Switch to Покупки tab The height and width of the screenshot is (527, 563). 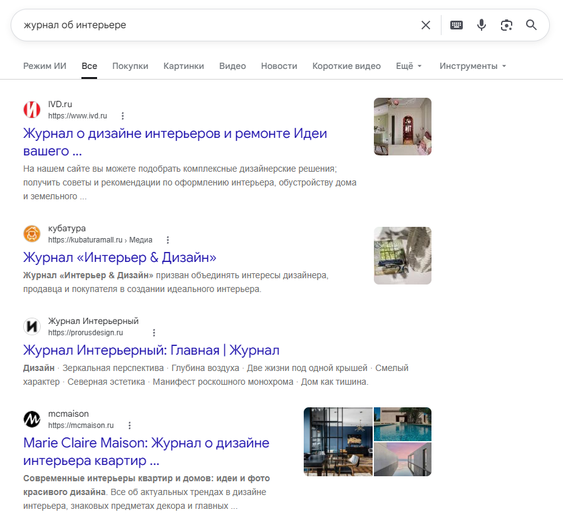pyautogui.click(x=130, y=66)
